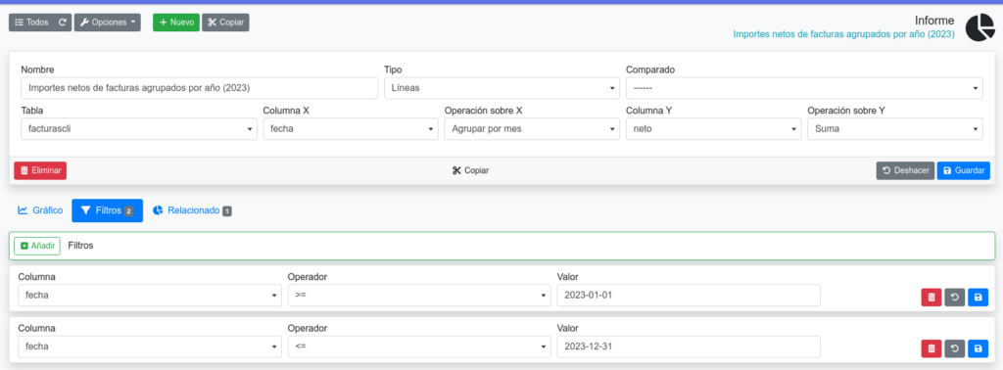Screen dimensions: 1003x370
Task: Create a new report with Nuevo
Action: point(176,23)
